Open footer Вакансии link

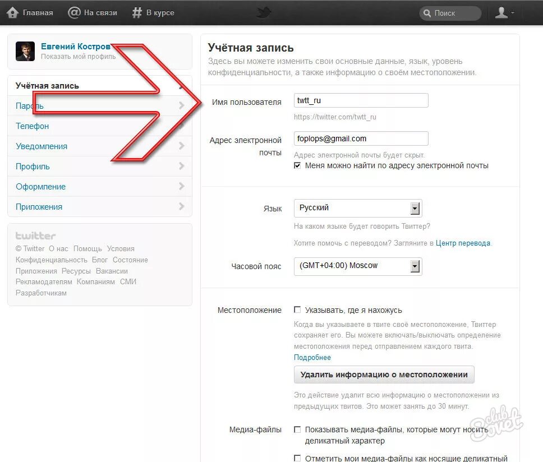pos(112,271)
